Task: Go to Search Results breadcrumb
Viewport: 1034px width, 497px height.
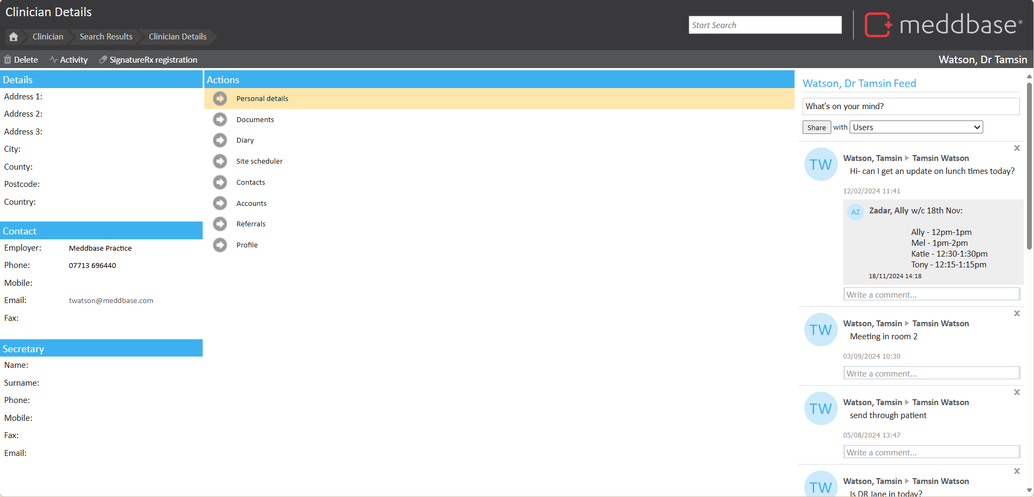Action: [x=106, y=37]
